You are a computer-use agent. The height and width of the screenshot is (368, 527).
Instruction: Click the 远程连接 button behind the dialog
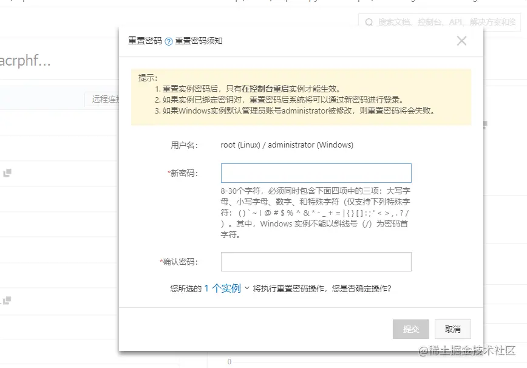pyautogui.click(x=102, y=99)
